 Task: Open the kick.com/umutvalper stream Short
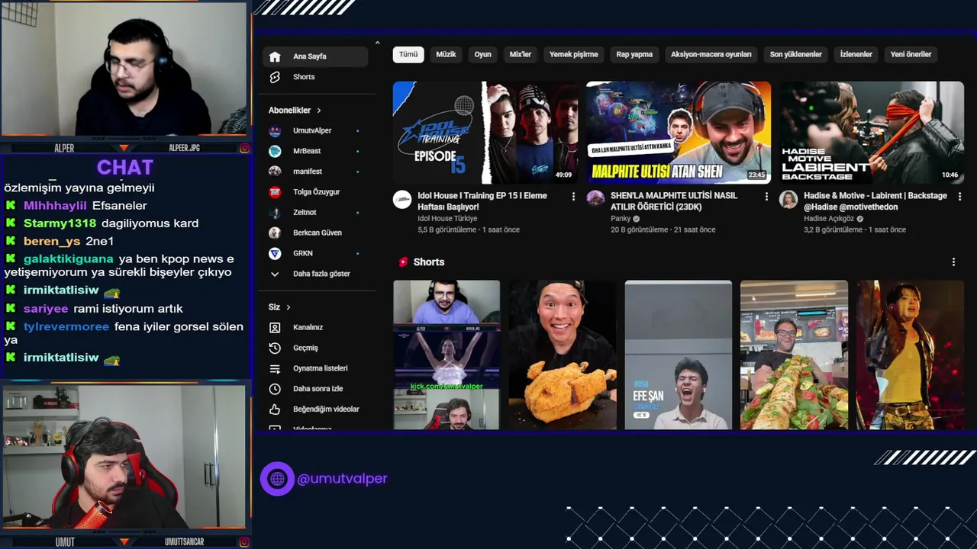point(447,355)
